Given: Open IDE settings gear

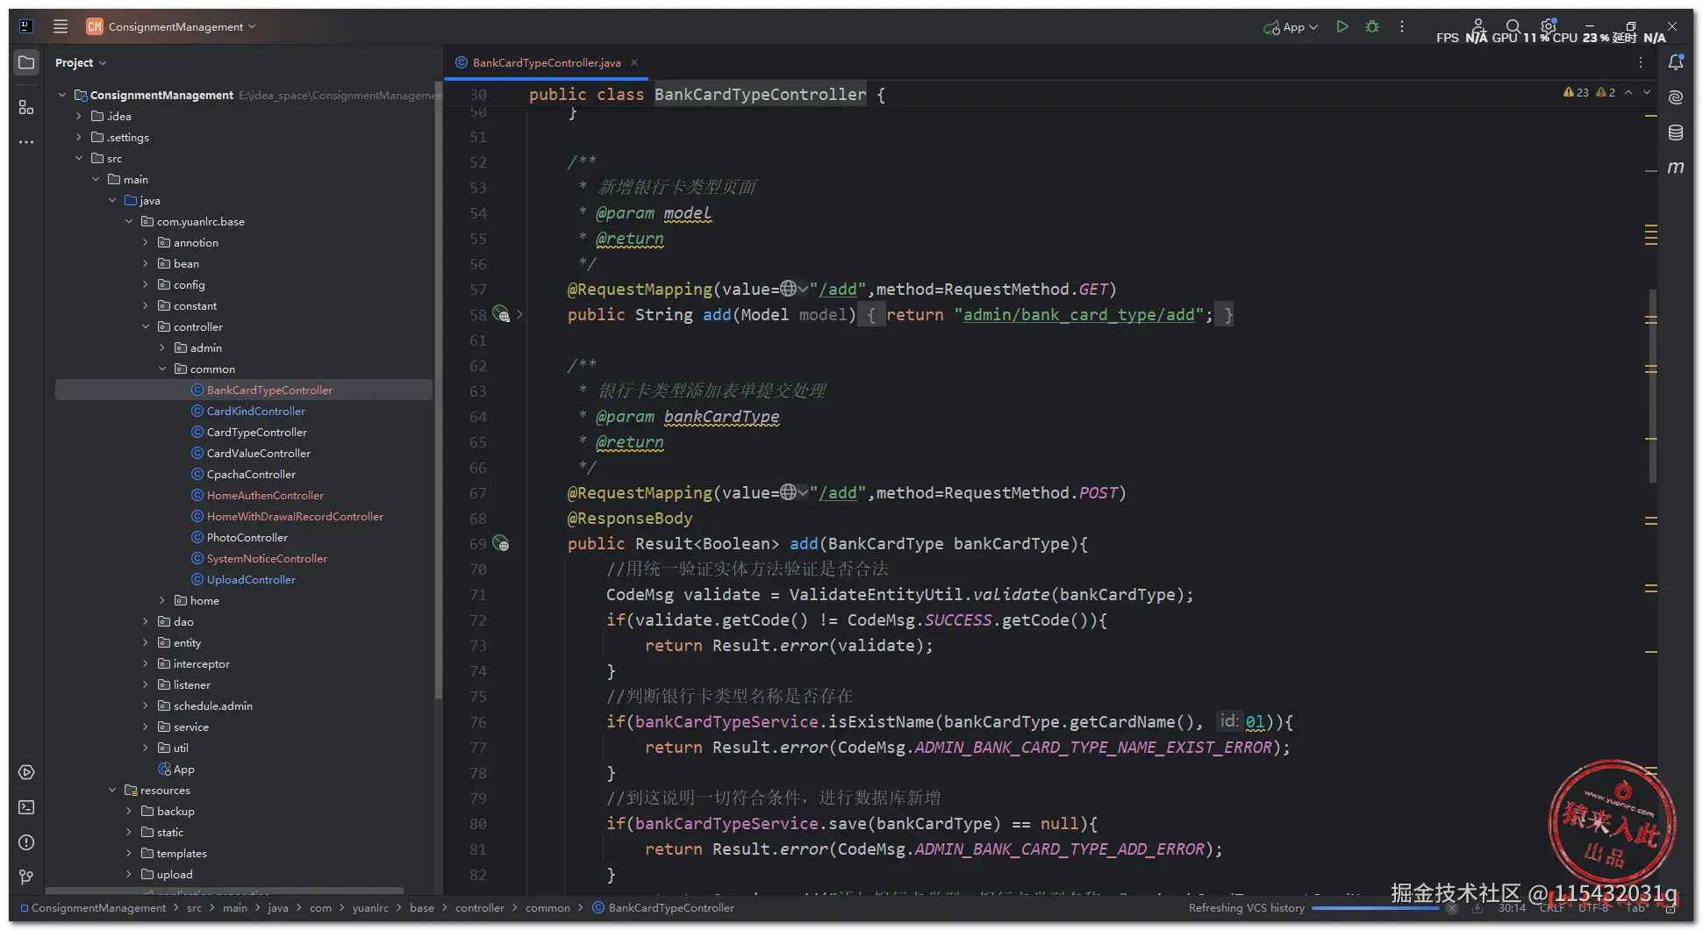Looking at the screenshot, I should pyautogui.click(x=1548, y=26).
